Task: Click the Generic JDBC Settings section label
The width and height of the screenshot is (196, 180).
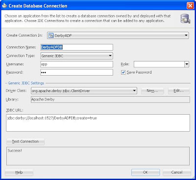Action: click(26, 83)
